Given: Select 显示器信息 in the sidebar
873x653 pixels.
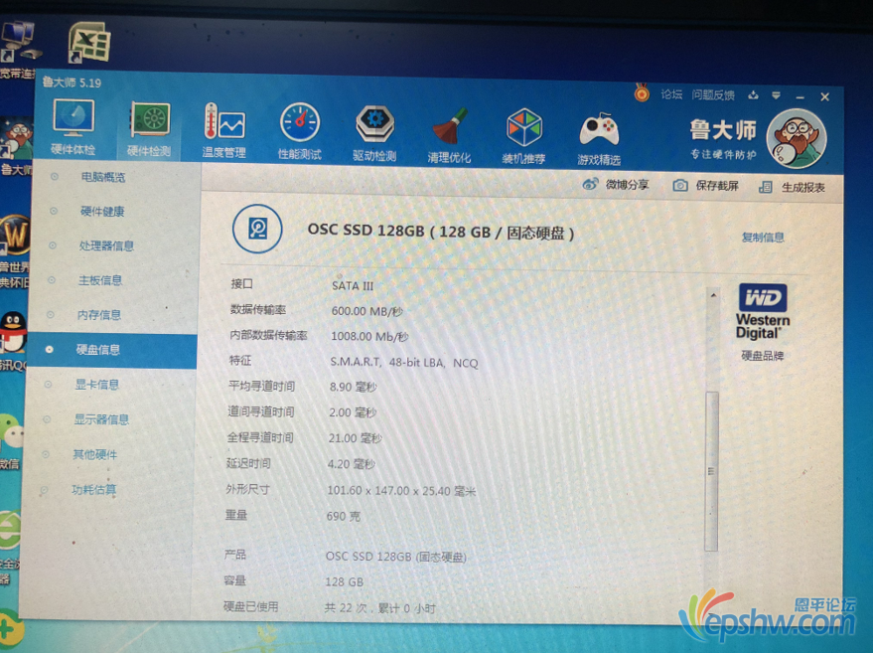Looking at the screenshot, I should pyautogui.click(x=101, y=419).
